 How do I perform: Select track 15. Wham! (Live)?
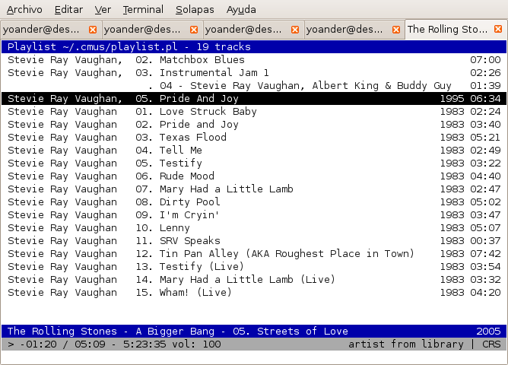pos(254,293)
